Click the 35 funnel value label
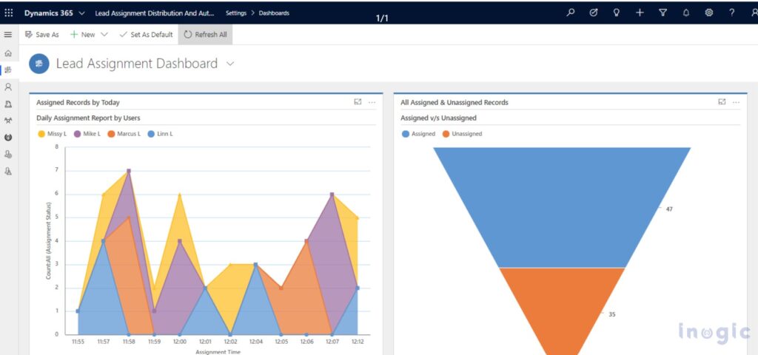Image resolution: width=758 pixels, height=355 pixels. (x=612, y=314)
